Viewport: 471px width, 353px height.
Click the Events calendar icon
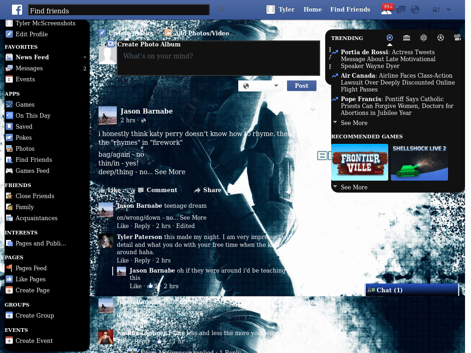(x=9, y=79)
